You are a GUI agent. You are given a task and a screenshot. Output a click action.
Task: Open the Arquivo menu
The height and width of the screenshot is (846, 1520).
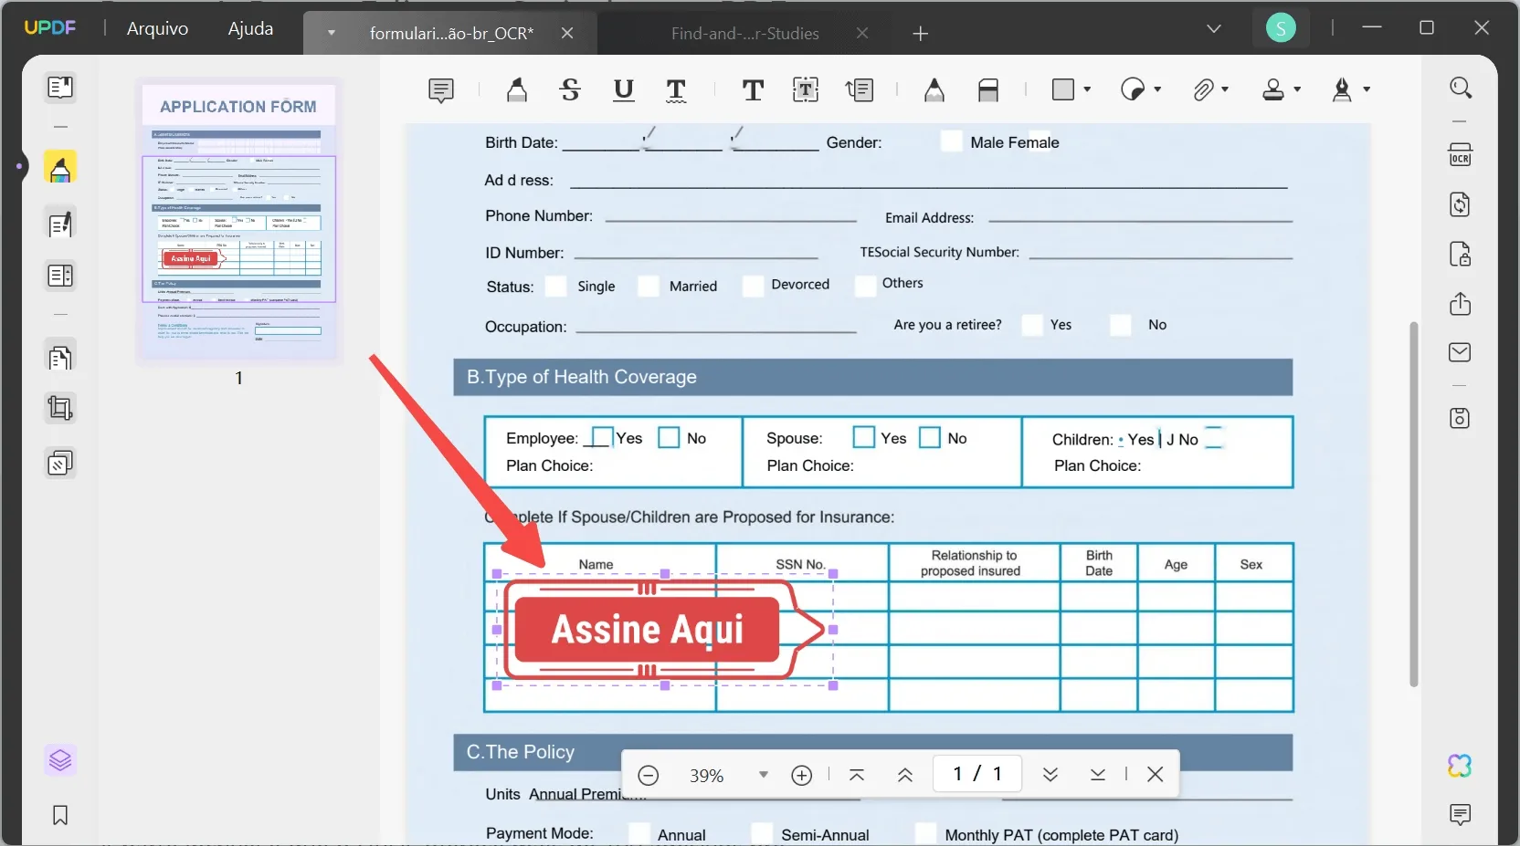pyautogui.click(x=156, y=28)
